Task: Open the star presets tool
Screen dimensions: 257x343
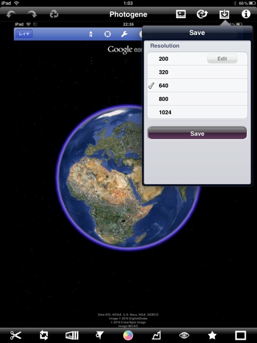Action: coord(212,335)
